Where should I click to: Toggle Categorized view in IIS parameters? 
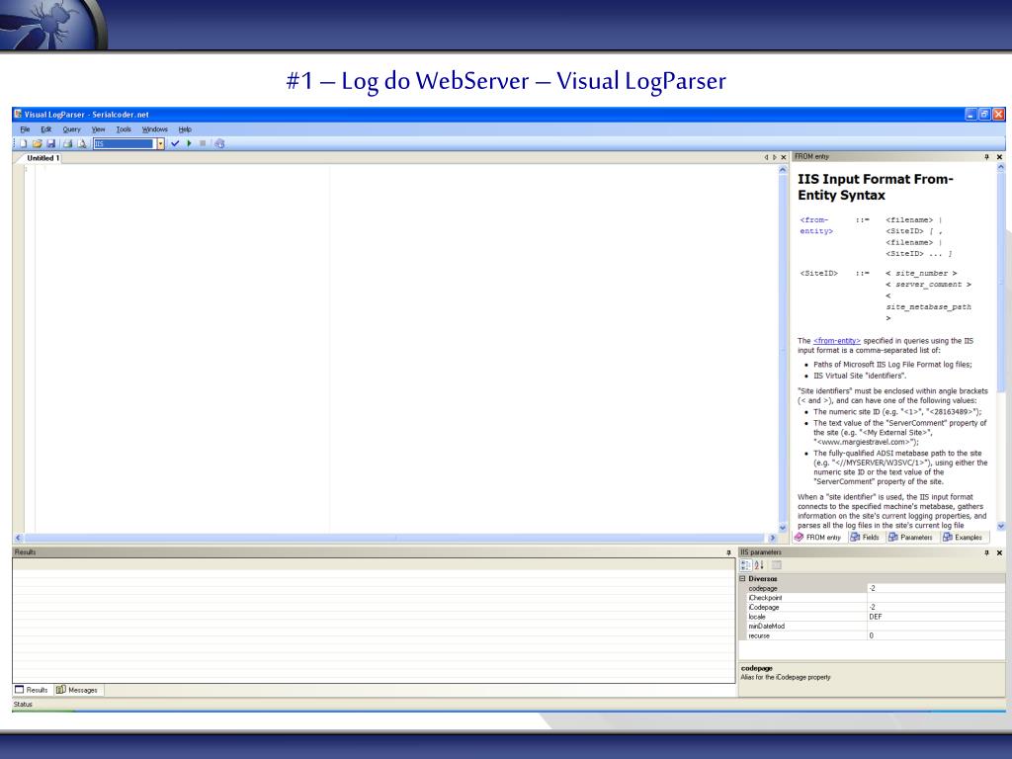(745, 565)
